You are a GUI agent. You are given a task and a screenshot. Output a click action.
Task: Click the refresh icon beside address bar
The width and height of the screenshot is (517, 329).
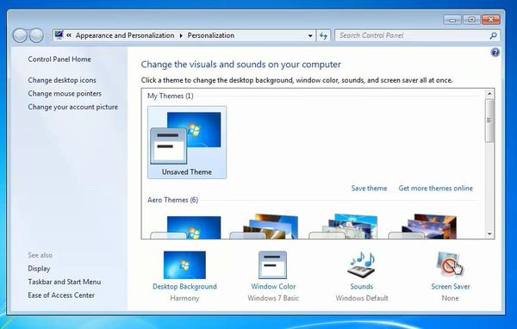tap(323, 35)
